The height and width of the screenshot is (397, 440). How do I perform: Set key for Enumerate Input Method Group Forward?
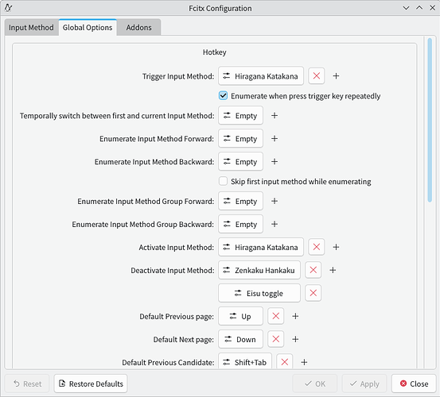241,201
